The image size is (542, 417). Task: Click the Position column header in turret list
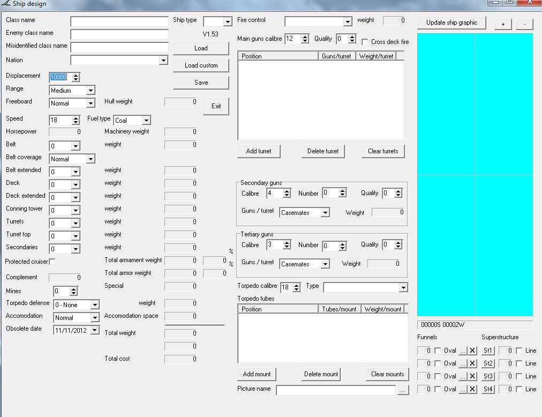click(x=278, y=56)
